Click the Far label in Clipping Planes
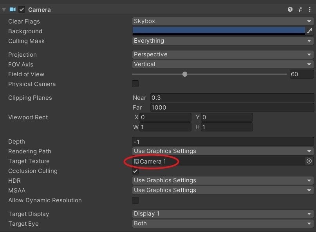This screenshot has width=316, height=232. click(137, 107)
